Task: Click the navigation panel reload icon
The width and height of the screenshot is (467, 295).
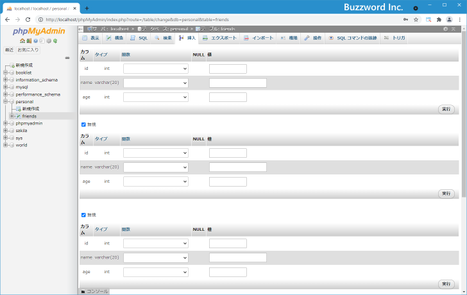Action: tap(56, 41)
